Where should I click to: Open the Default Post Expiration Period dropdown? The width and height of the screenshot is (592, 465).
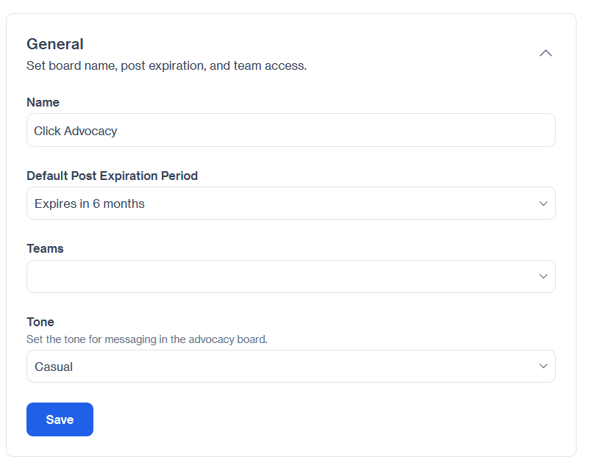pos(291,203)
